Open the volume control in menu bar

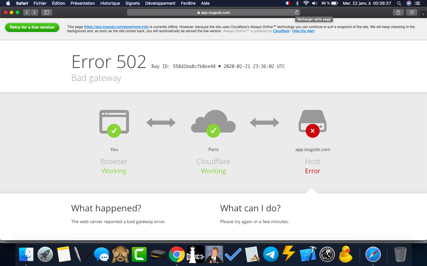(x=315, y=3)
